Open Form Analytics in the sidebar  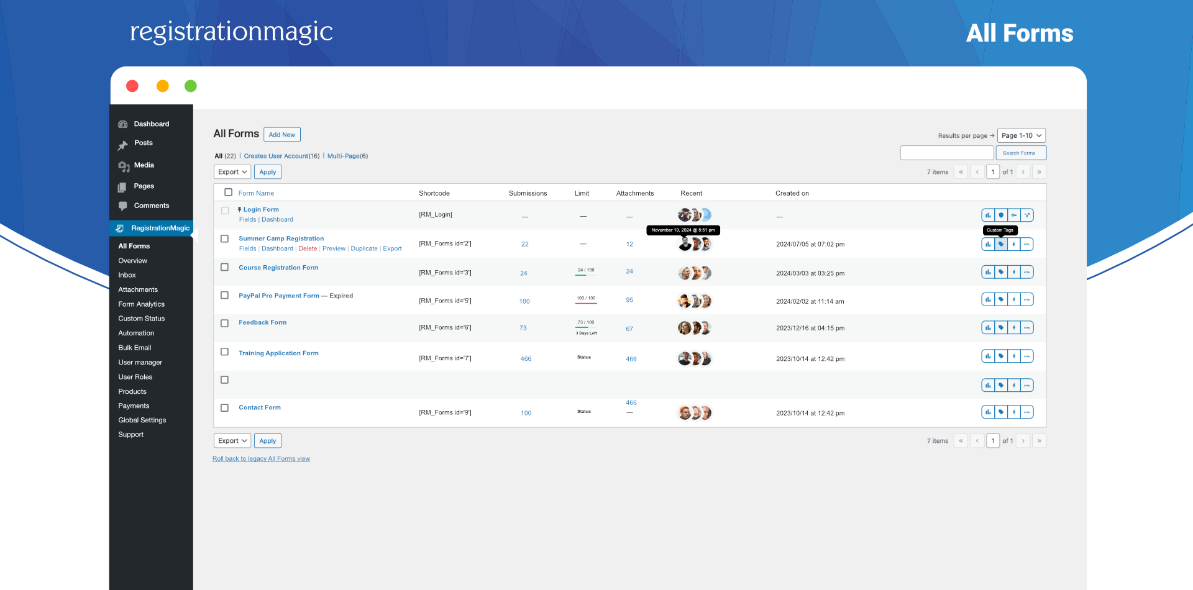(x=142, y=304)
